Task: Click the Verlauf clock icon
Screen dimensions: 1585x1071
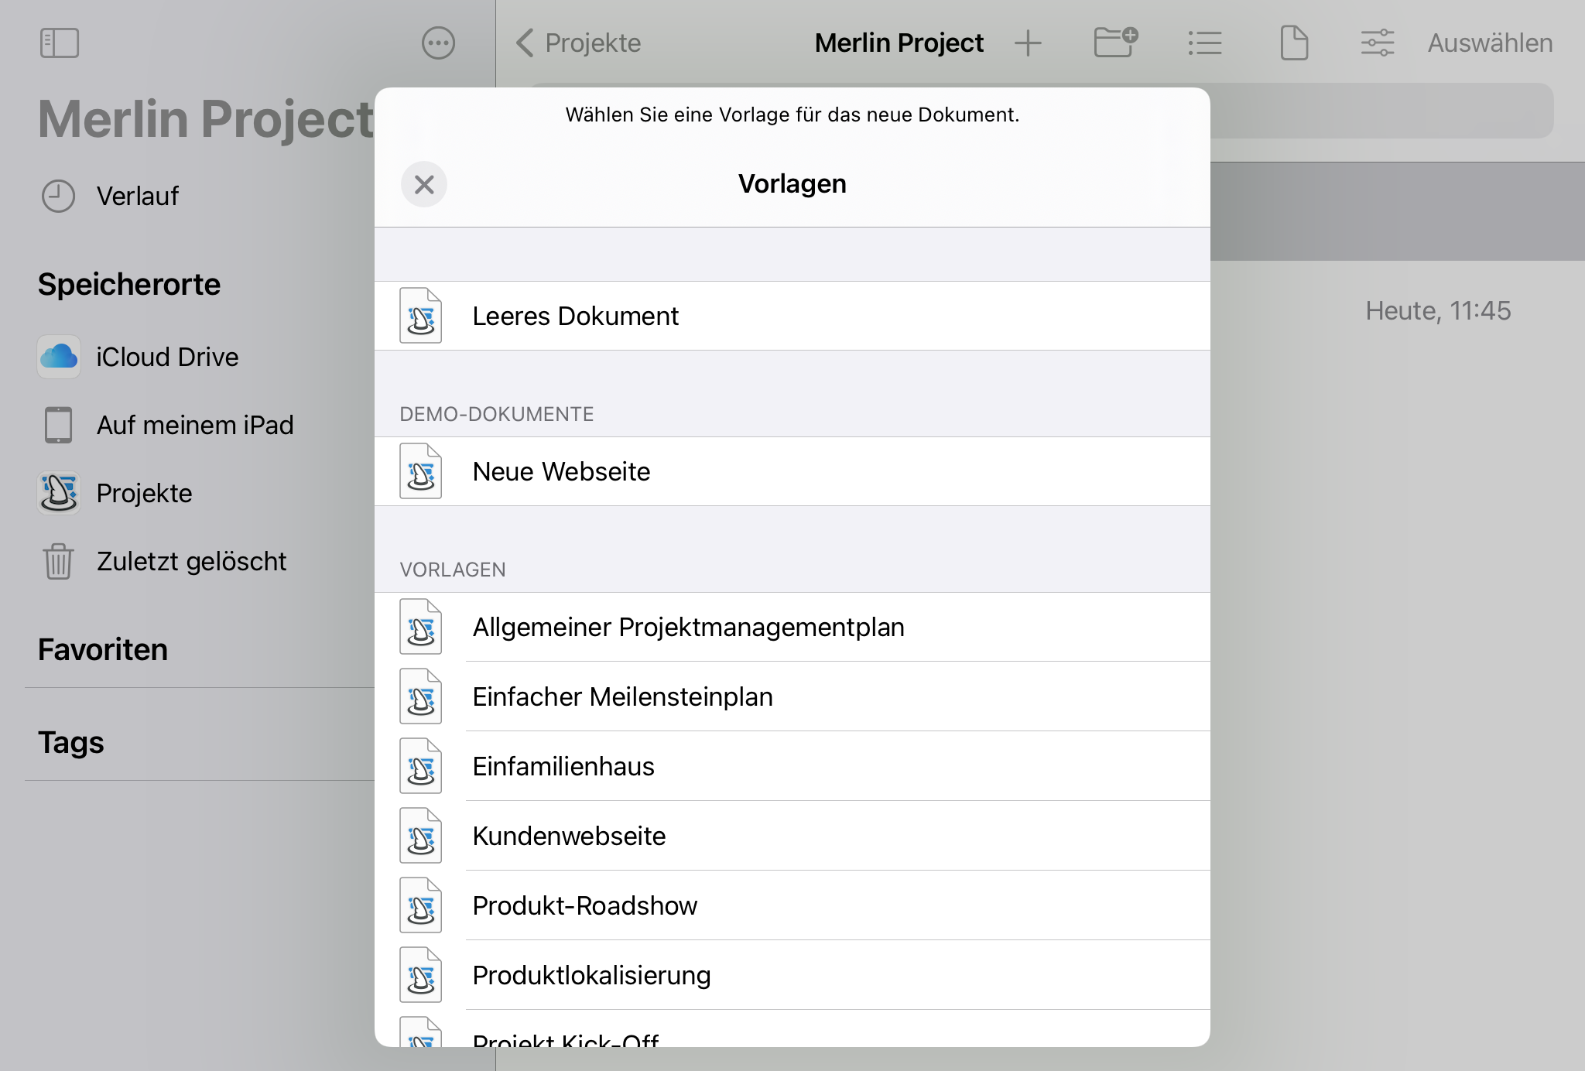Action: (x=58, y=196)
